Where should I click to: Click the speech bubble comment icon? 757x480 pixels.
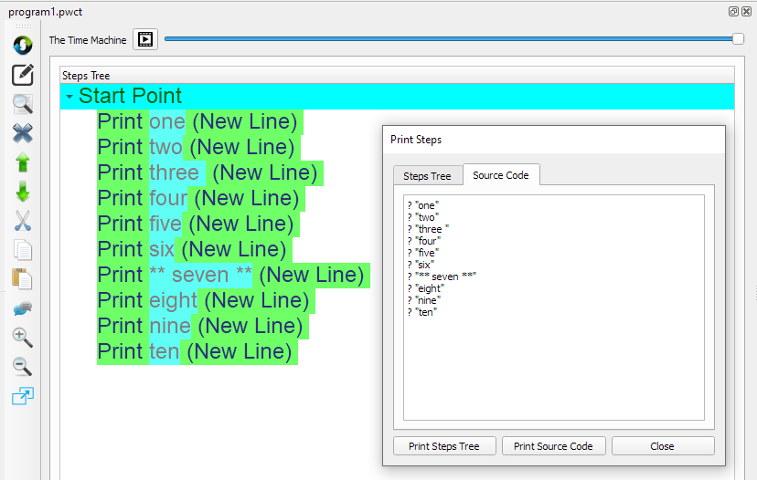coord(23,308)
